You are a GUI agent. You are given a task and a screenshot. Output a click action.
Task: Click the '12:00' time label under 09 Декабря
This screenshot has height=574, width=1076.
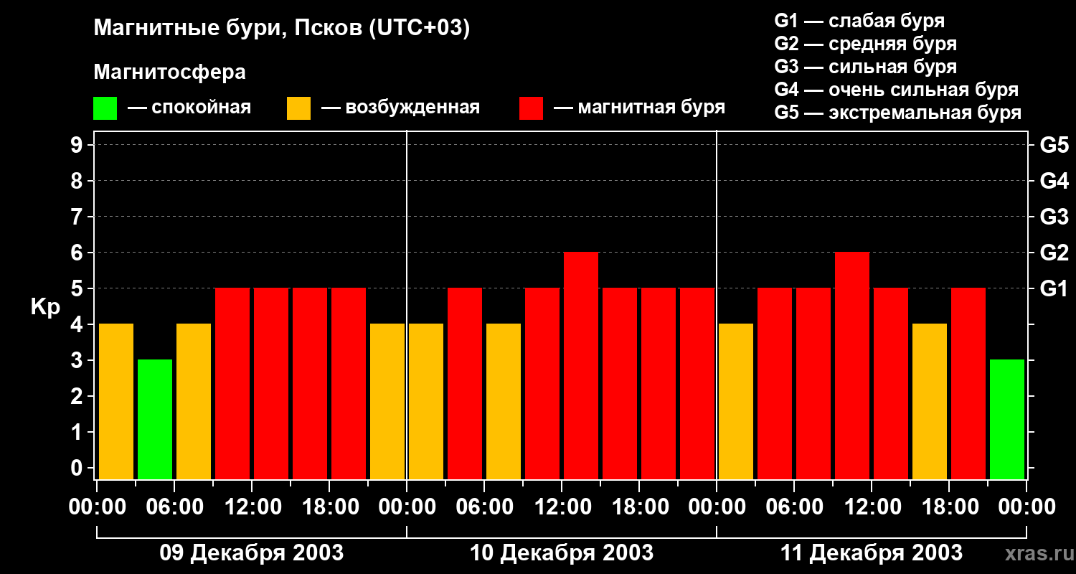click(x=252, y=507)
